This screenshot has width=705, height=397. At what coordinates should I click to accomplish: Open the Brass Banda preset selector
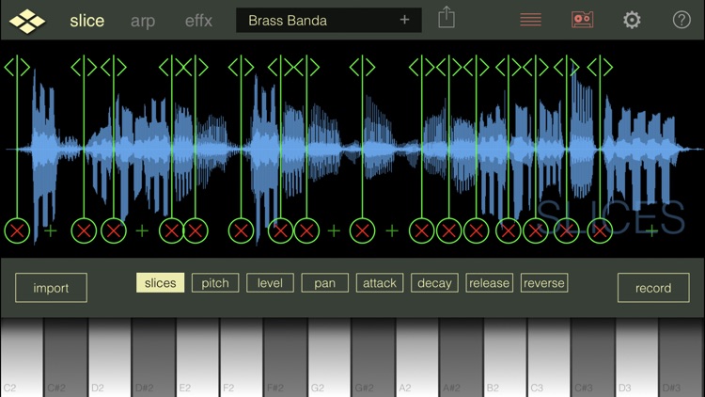tap(329, 21)
